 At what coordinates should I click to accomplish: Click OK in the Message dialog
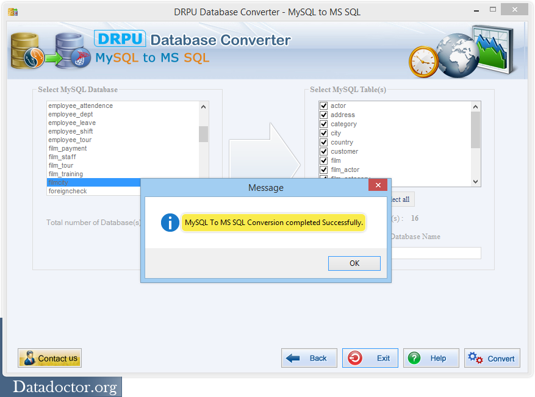[354, 263]
